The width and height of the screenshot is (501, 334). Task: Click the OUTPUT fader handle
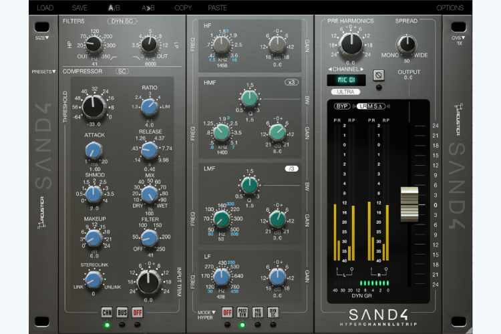coord(409,204)
